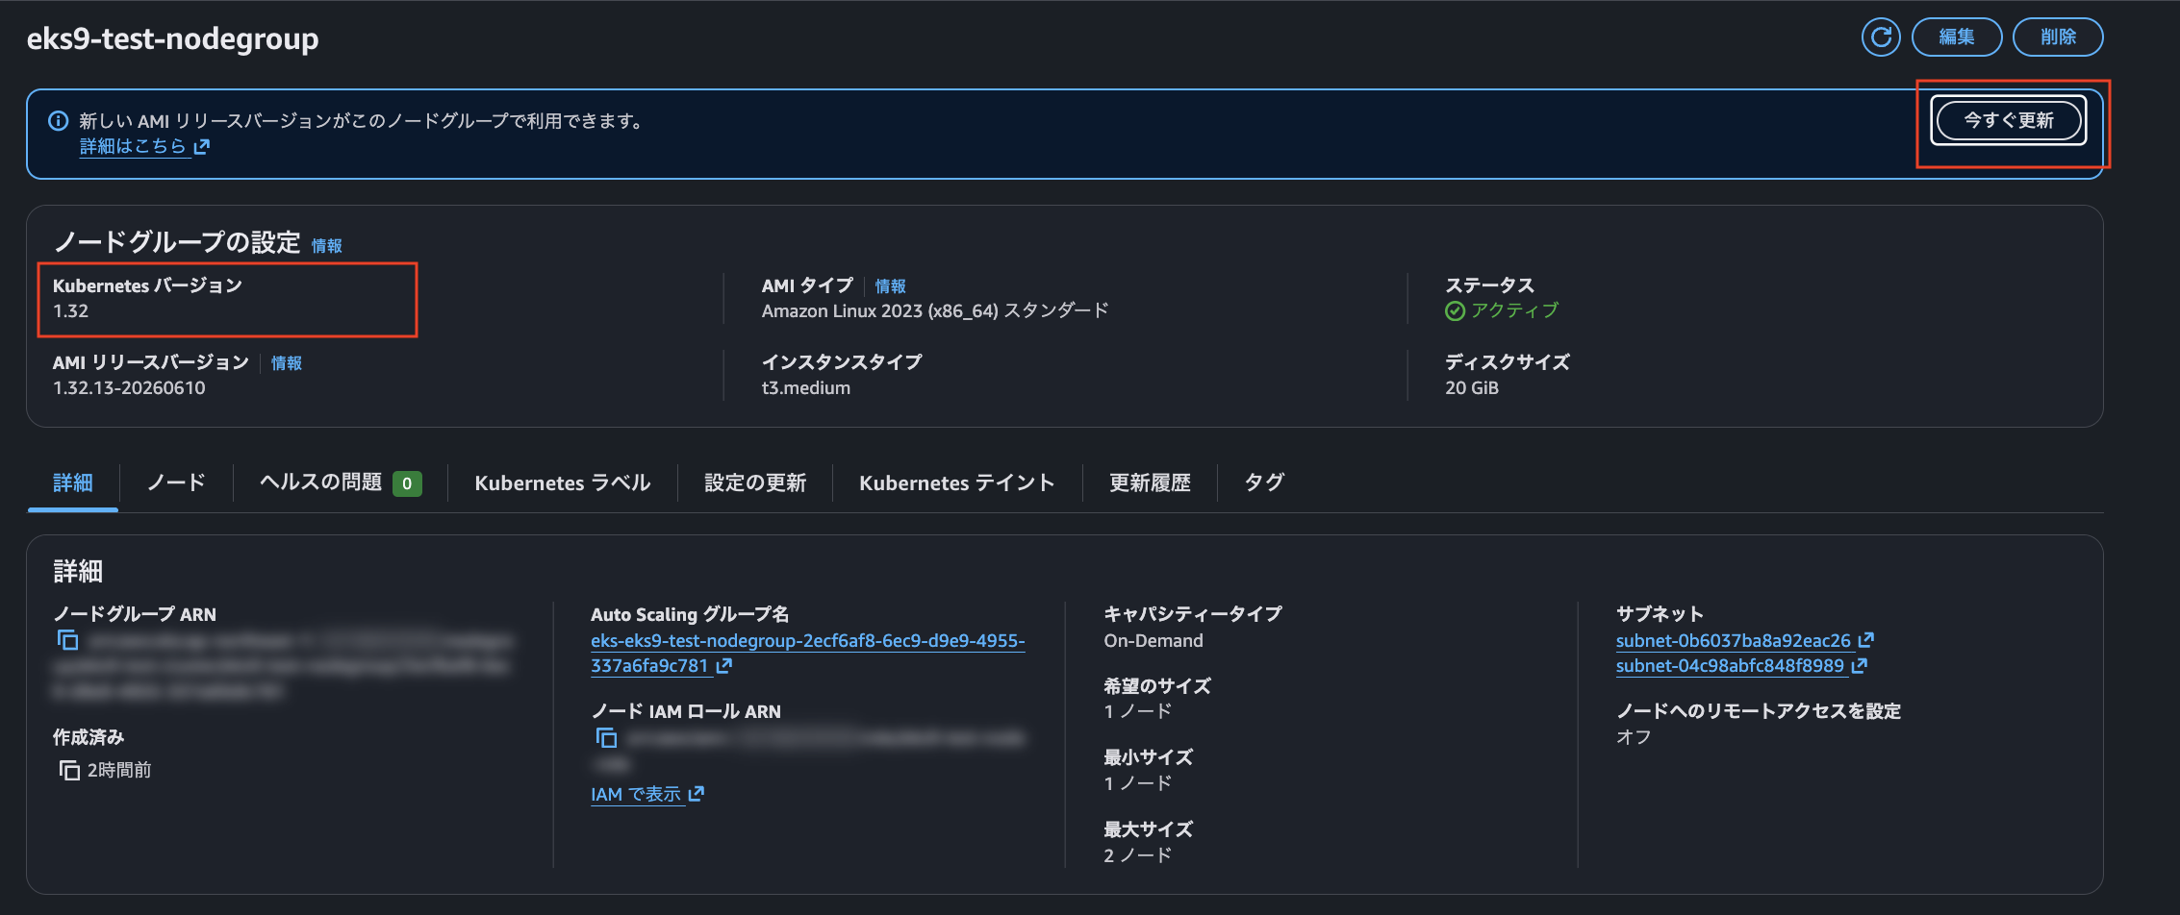
Task: Click the オフ remote access value
Action: point(1634,737)
